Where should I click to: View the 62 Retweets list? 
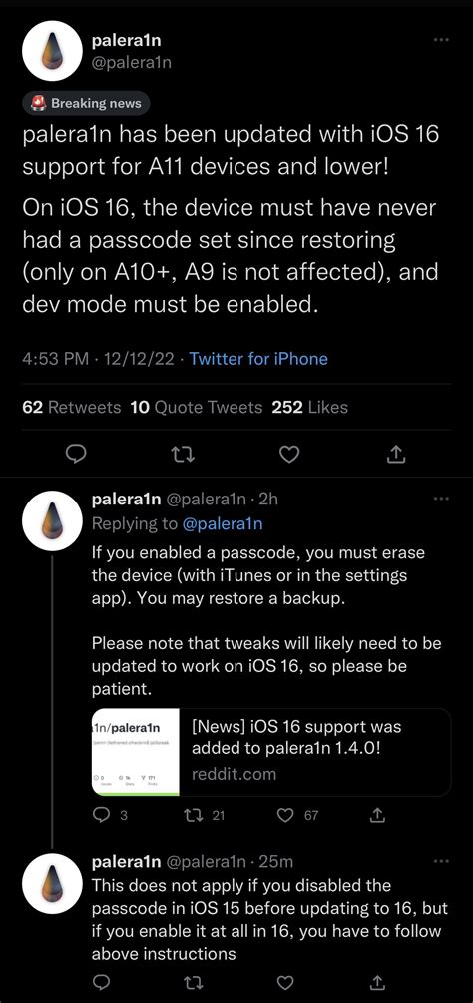pos(71,407)
